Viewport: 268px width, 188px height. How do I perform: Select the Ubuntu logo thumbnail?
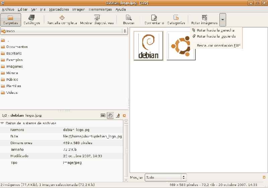point(181,46)
